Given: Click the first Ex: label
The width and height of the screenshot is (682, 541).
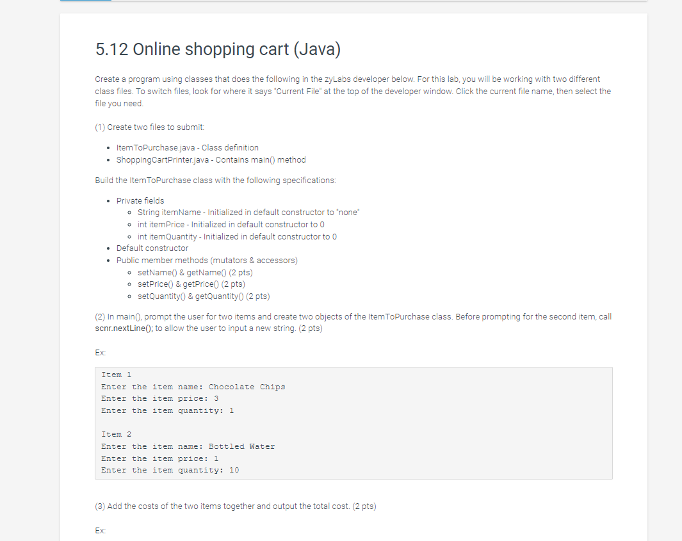Looking at the screenshot, I should pos(99,352).
